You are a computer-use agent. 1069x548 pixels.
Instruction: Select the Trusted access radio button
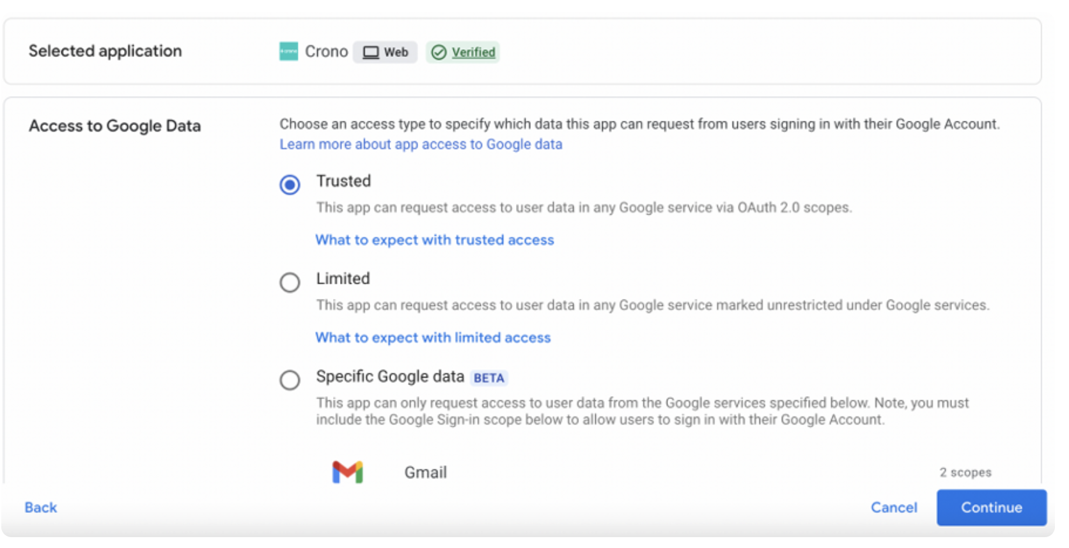pos(290,185)
